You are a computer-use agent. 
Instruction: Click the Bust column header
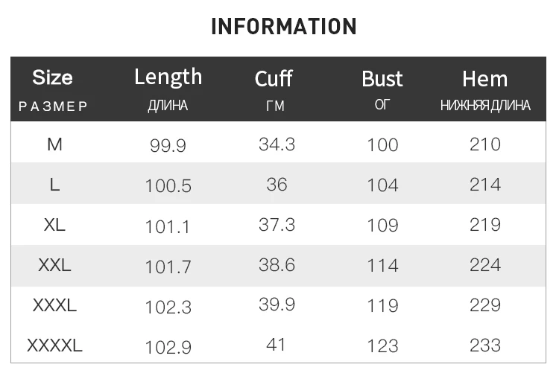tap(382, 79)
